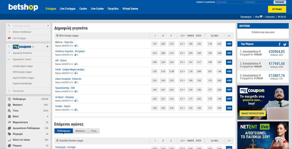Click the boxing icon beside Πυγμαχία
292x149 pixels.
tap(9, 134)
